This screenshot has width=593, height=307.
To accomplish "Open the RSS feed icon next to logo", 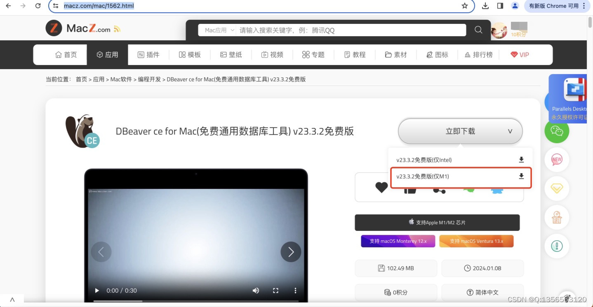I will 117,29.
